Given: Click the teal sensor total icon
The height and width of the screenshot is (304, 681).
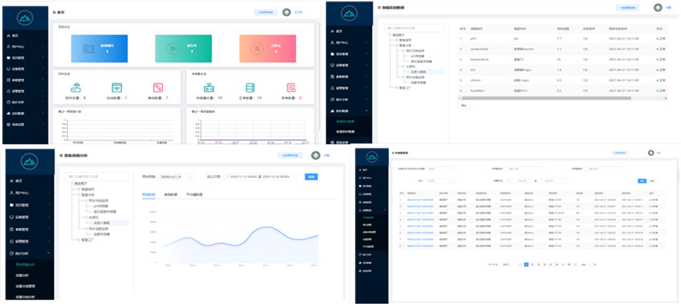Looking at the screenshot, I should coord(209,88).
